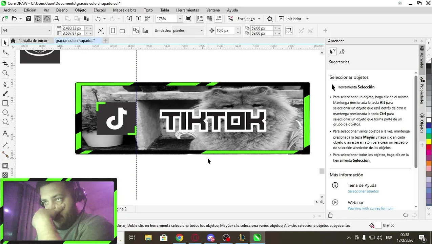
Task: Select the Drop Shadow effects tool
Action: (5, 166)
